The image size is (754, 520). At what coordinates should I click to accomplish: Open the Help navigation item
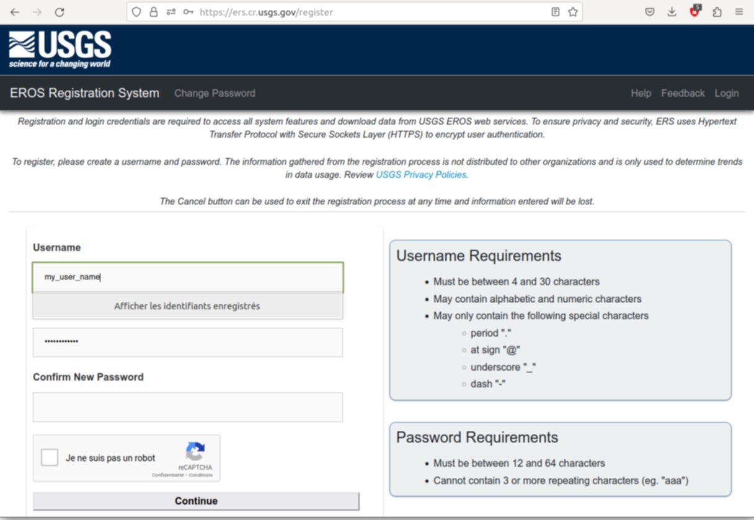(x=641, y=93)
